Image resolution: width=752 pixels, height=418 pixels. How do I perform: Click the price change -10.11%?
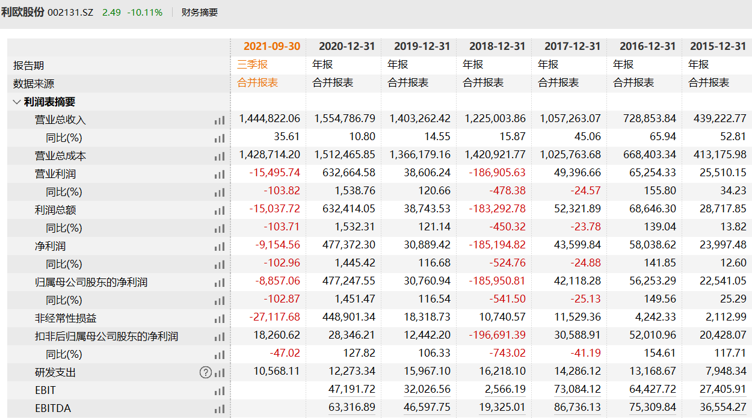click(x=145, y=12)
